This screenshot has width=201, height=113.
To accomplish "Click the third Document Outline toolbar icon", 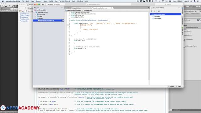I will tap(159, 11).
